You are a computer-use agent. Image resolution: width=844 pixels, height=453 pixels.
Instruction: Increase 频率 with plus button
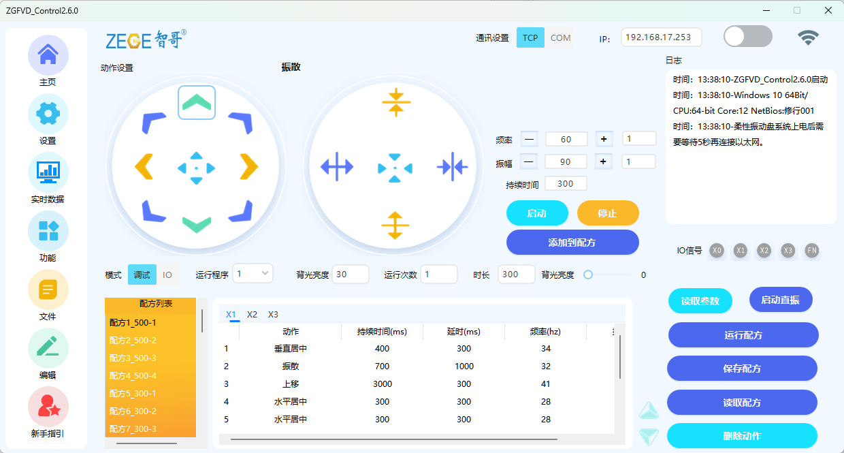603,139
